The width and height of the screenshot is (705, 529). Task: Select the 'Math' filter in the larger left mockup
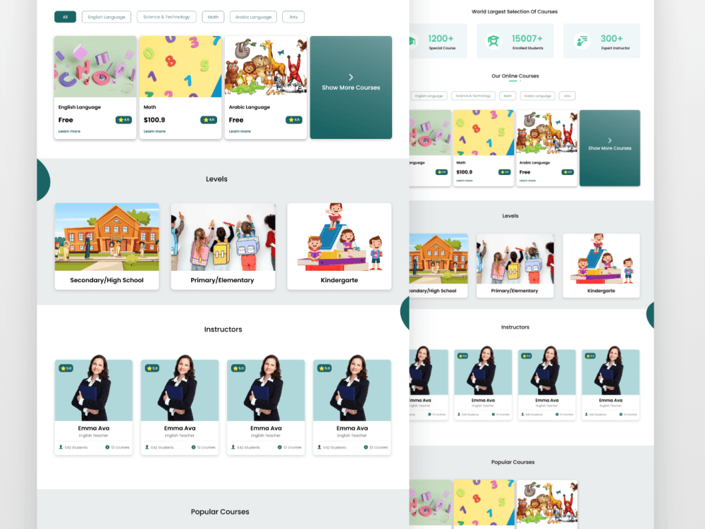click(213, 17)
